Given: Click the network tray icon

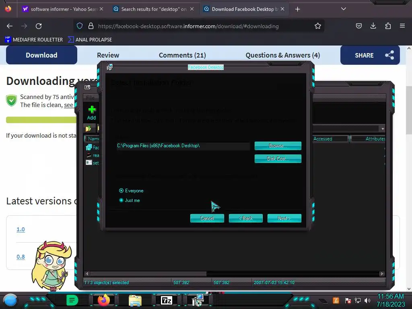Looking at the screenshot, I should pyautogui.click(x=357, y=300).
